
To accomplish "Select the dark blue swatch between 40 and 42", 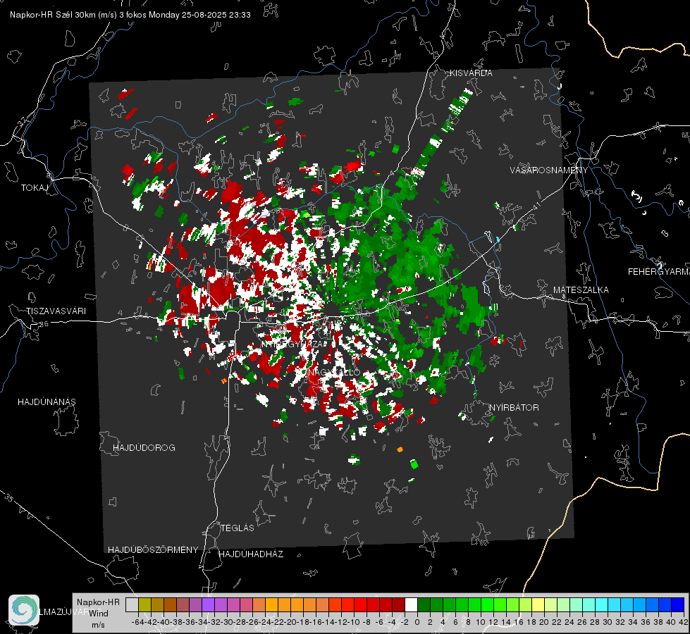I will [678, 604].
